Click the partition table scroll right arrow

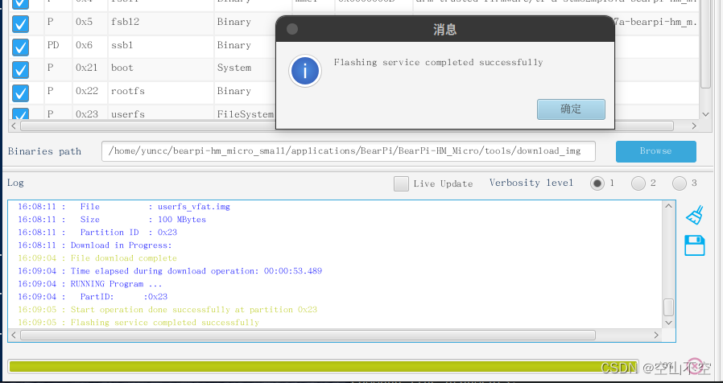click(694, 126)
